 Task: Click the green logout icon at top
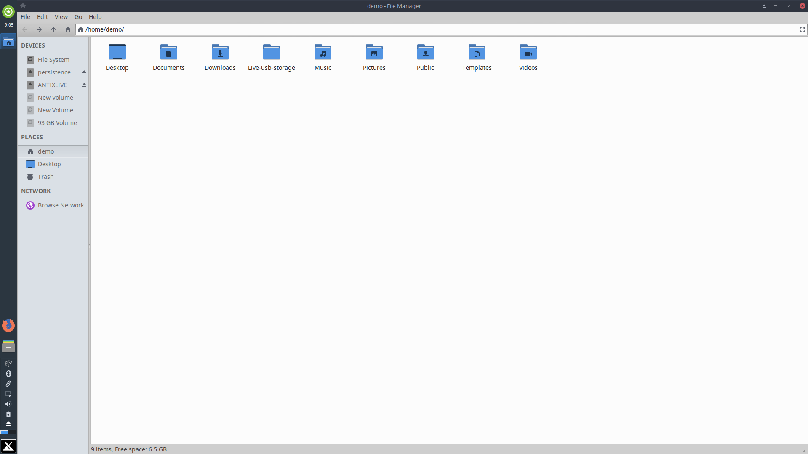[x=8, y=11]
